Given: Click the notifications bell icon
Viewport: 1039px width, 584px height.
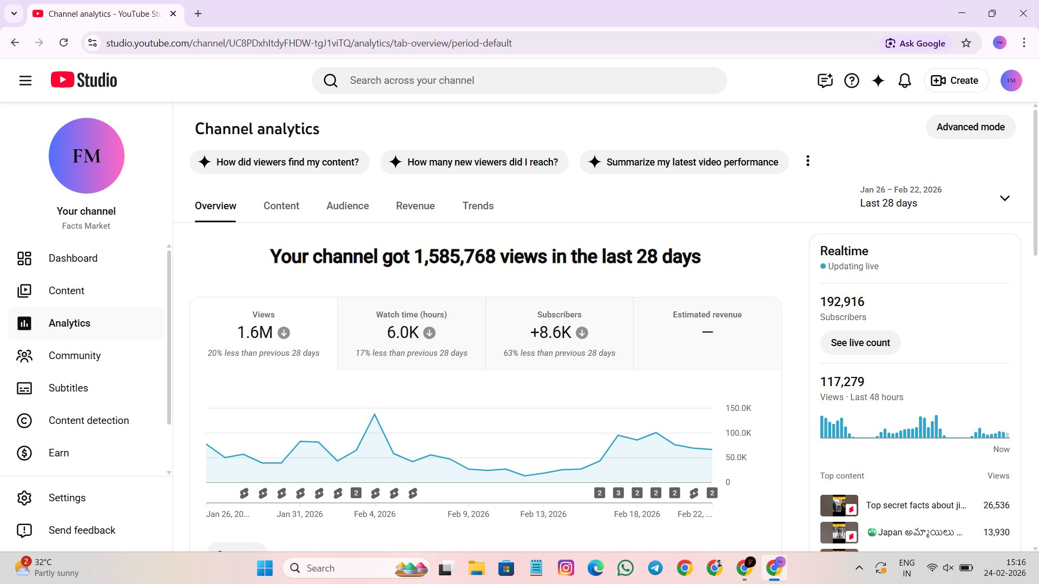Looking at the screenshot, I should (x=904, y=81).
